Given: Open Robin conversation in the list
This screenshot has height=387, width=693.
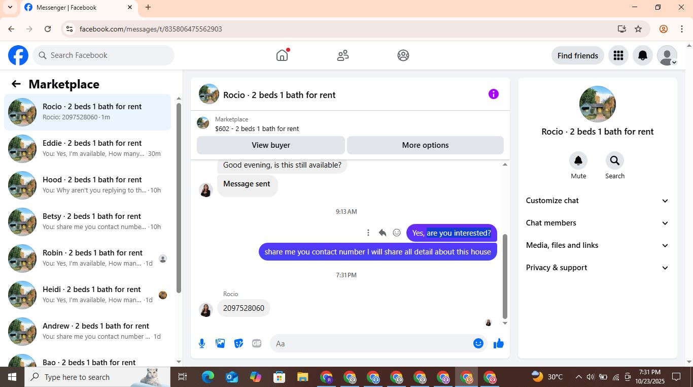Looking at the screenshot, I should [x=87, y=258].
